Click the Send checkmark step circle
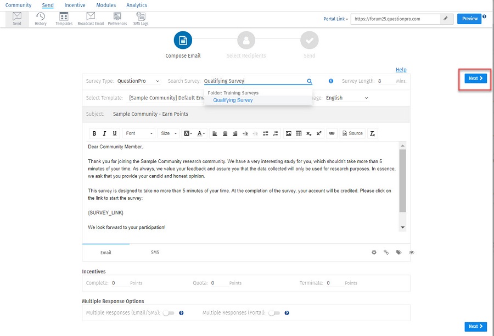Viewport: 494px width, 336px height. (310, 40)
